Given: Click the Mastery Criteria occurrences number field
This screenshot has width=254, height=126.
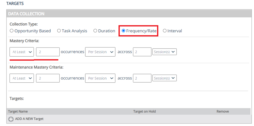Looking at the screenshot, I should pyautogui.click(x=48, y=52).
